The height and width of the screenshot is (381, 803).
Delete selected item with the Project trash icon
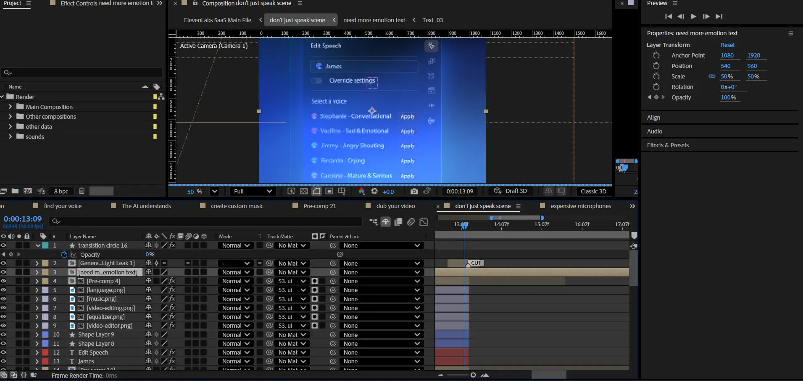pos(82,191)
